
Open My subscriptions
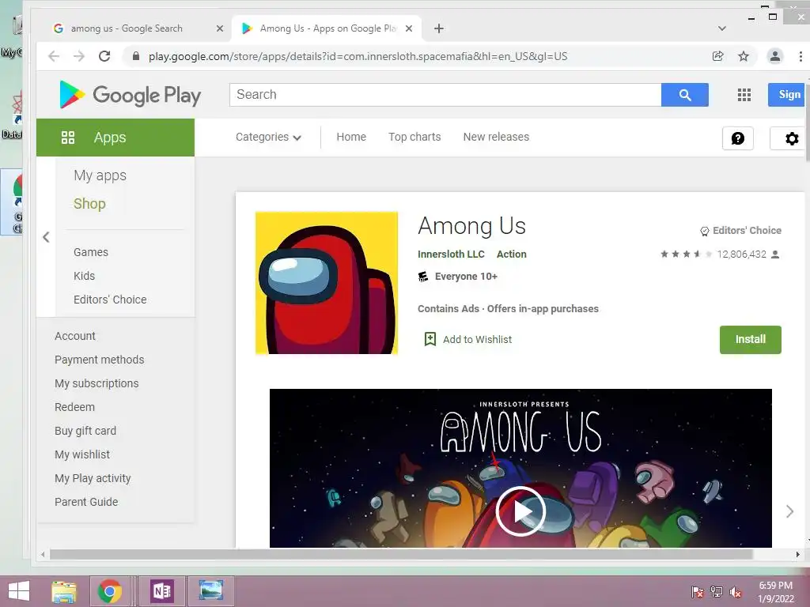pyautogui.click(x=97, y=383)
